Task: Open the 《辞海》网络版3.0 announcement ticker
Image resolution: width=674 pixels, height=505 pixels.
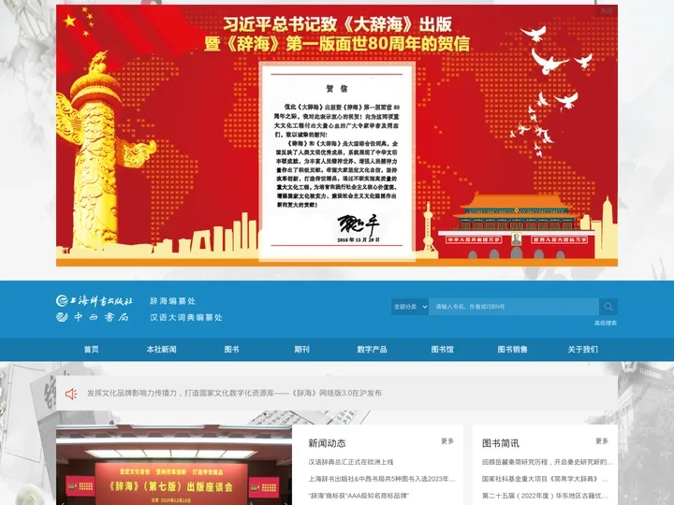Action: [234, 393]
